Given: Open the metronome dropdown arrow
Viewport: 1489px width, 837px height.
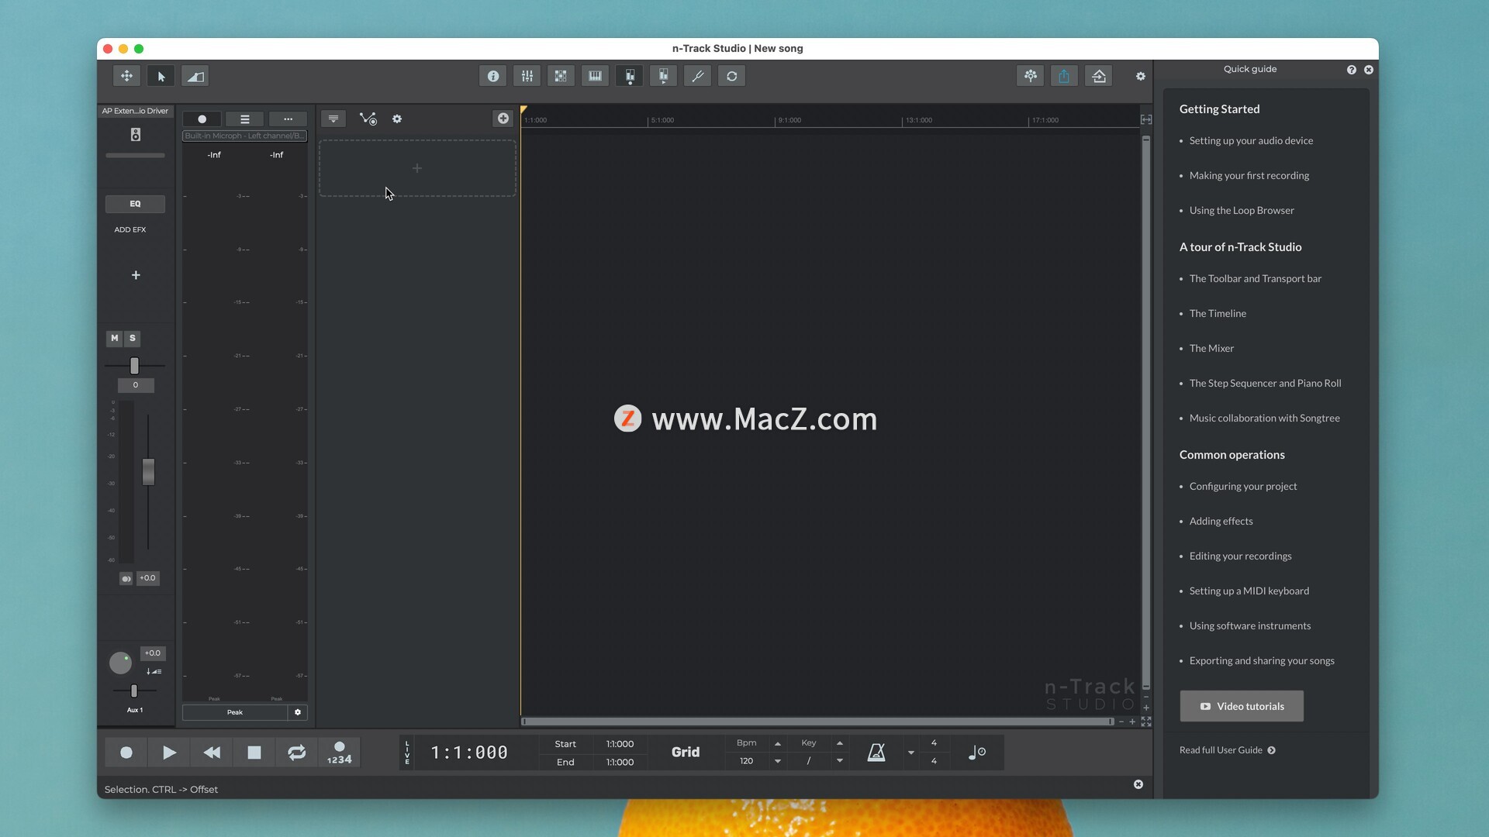Looking at the screenshot, I should tap(911, 753).
